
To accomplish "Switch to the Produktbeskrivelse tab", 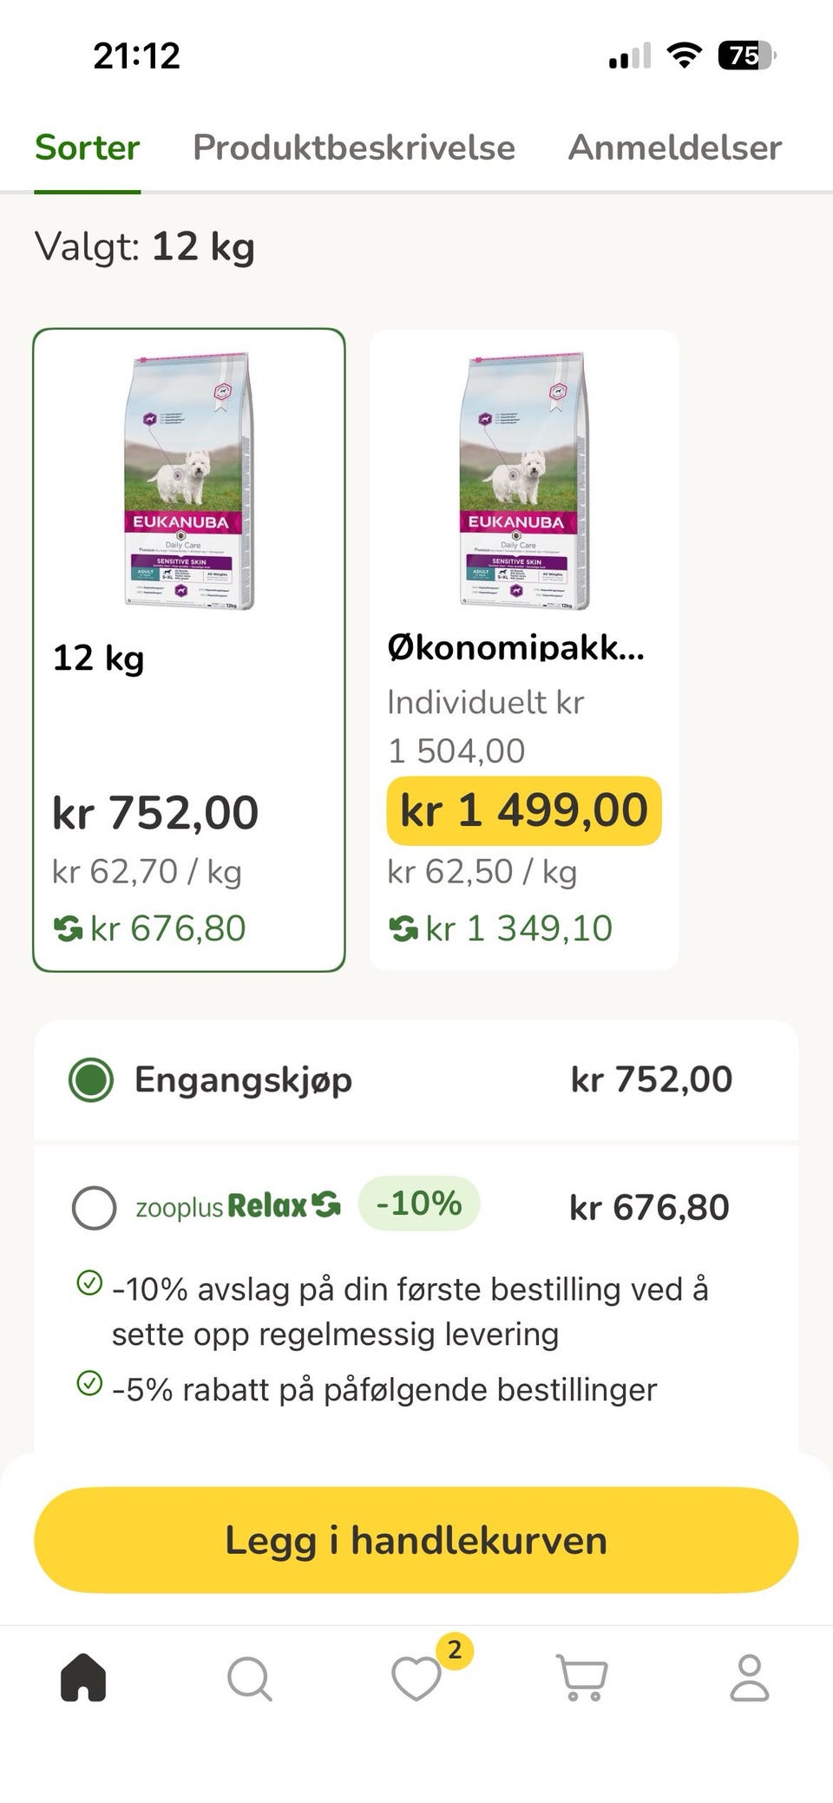I will tap(354, 148).
